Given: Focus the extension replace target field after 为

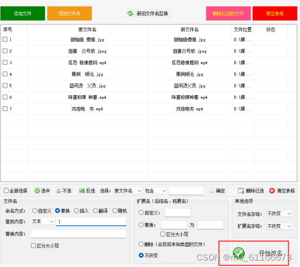Looking at the screenshot, I should [211, 225].
